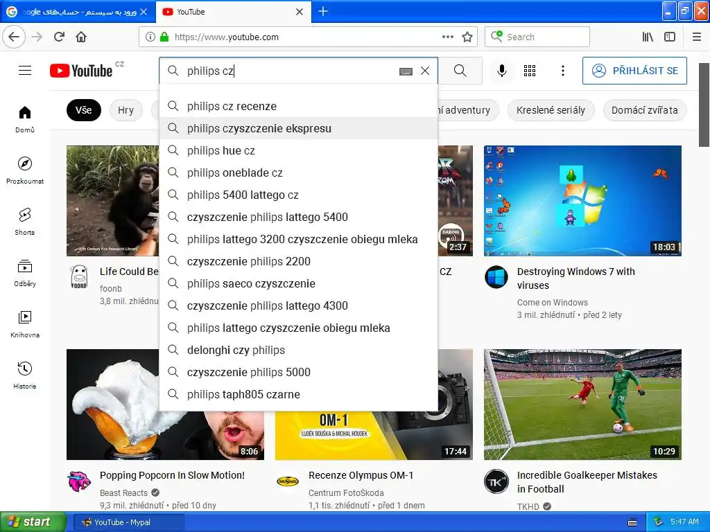Select the Vše filter chip
This screenshot has width=710, height=532.
84,110
